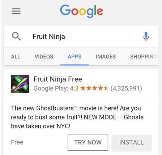Open the Fruit Ninja Free title link
Screen dimensions: 162x155
(58, 79)
